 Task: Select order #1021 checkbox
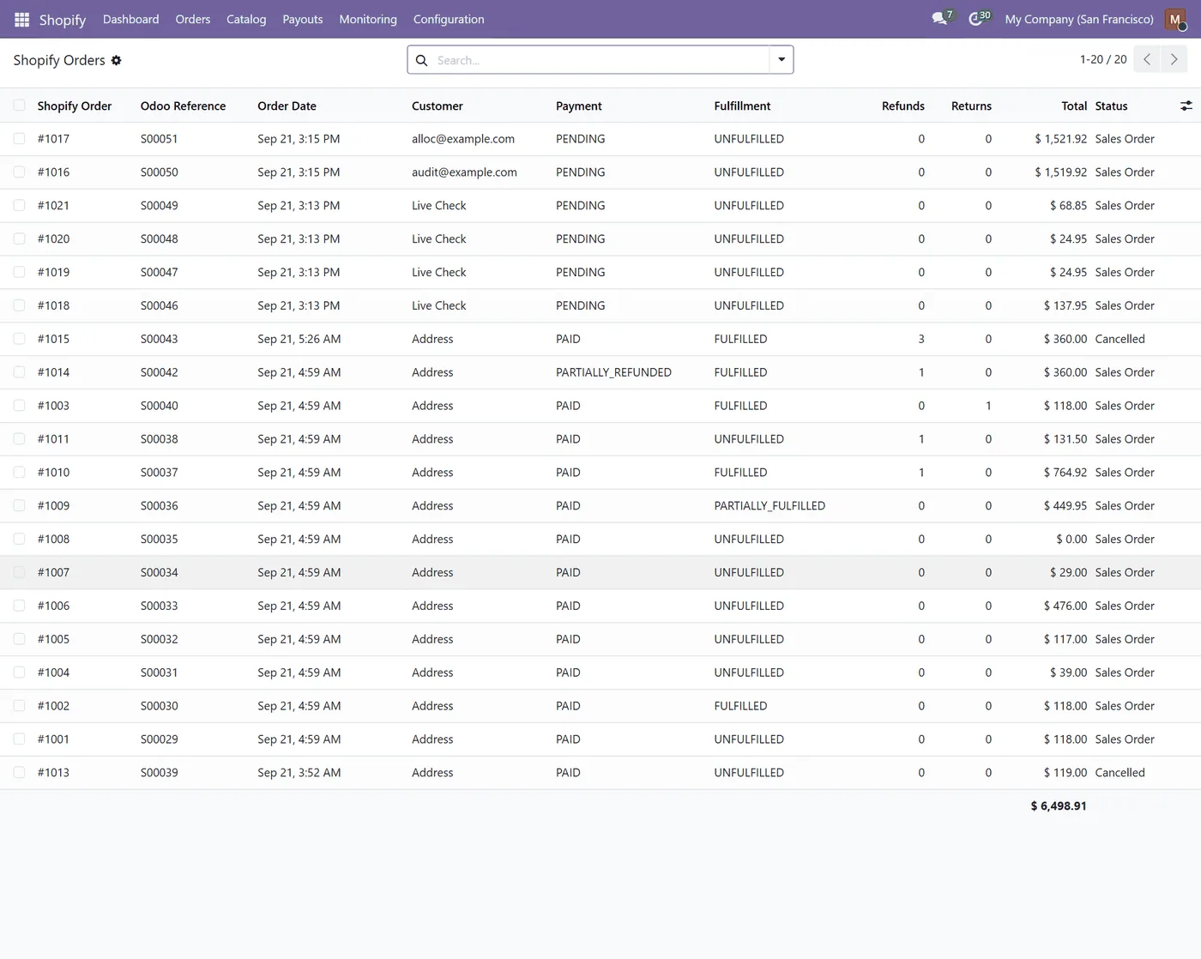click(19, 205)
